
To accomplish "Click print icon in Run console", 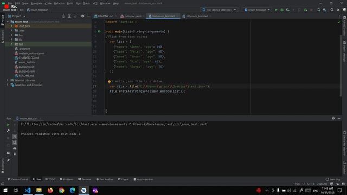I will point(15,148).
